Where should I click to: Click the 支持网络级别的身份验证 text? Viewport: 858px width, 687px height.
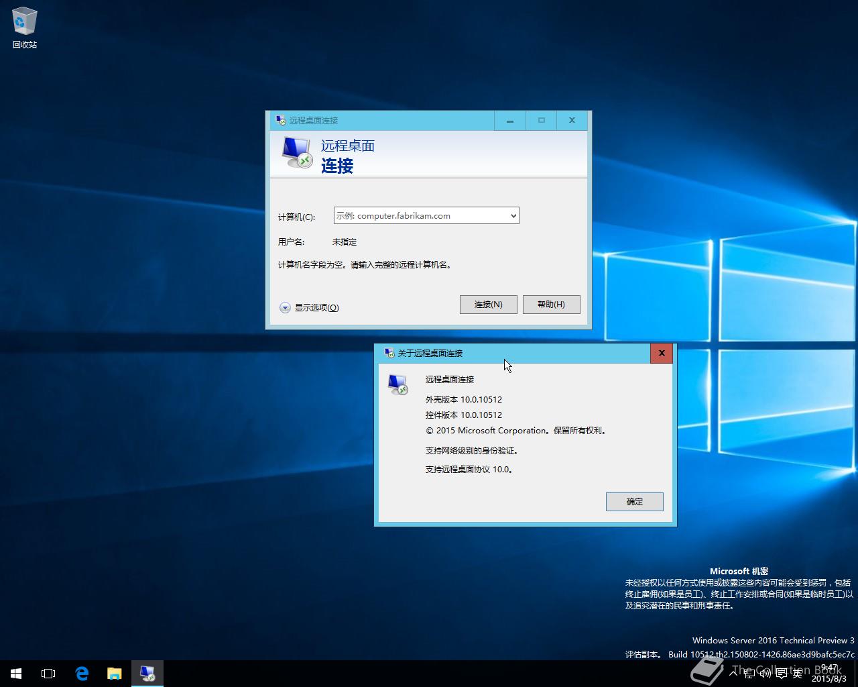[473, 451]
